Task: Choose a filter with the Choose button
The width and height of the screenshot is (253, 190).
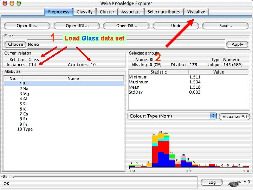Action: pyautogui.click(x=15, y=44)
